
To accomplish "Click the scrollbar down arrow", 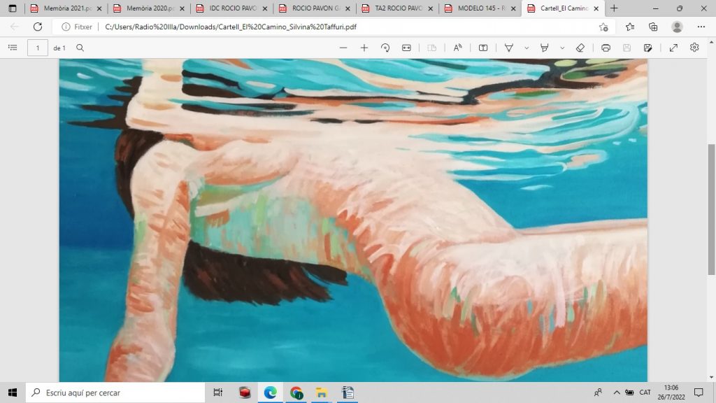I will coord(711,377).
